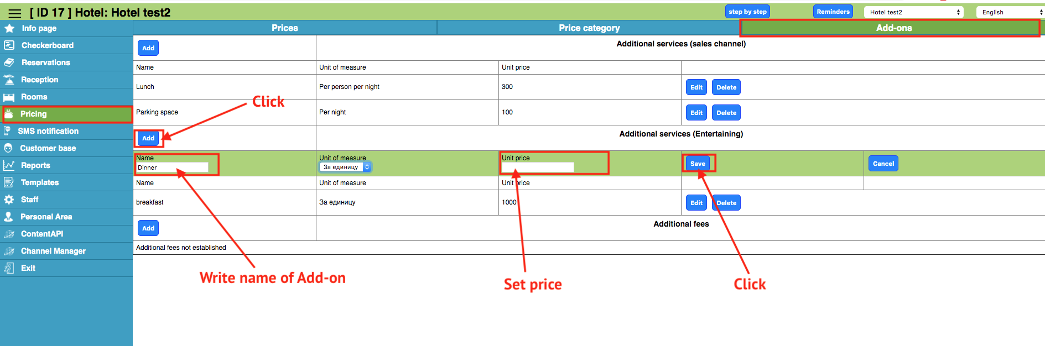The width and height of the screenshot is (1045, 346).
Task: Click the Customer base icon
Action: (x=8, y=148)
